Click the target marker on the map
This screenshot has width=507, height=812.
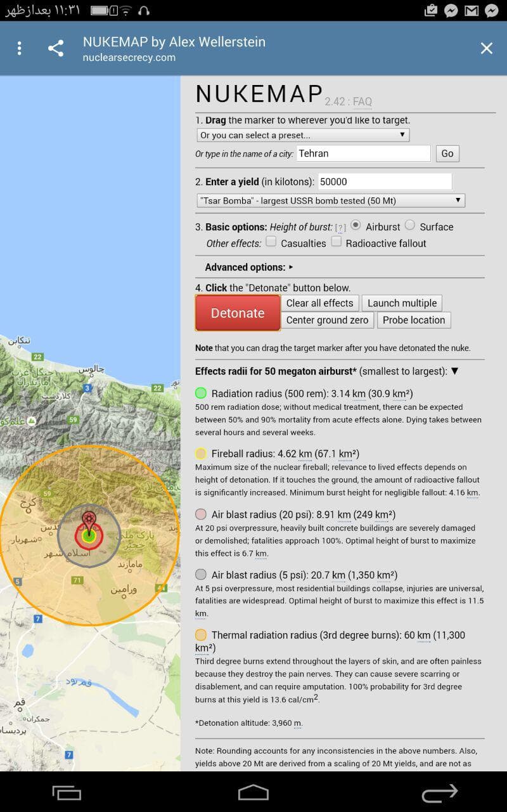coord(89,524)
